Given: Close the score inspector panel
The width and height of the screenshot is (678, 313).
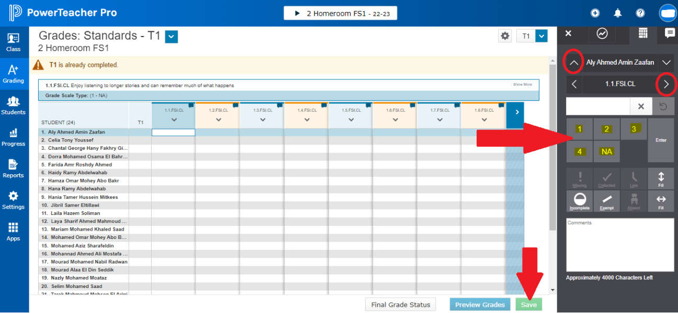Looking at the screenshot, I should pos(569,33).
